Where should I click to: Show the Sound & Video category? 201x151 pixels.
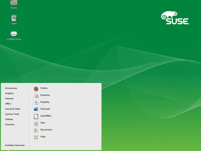coord(13,109)
